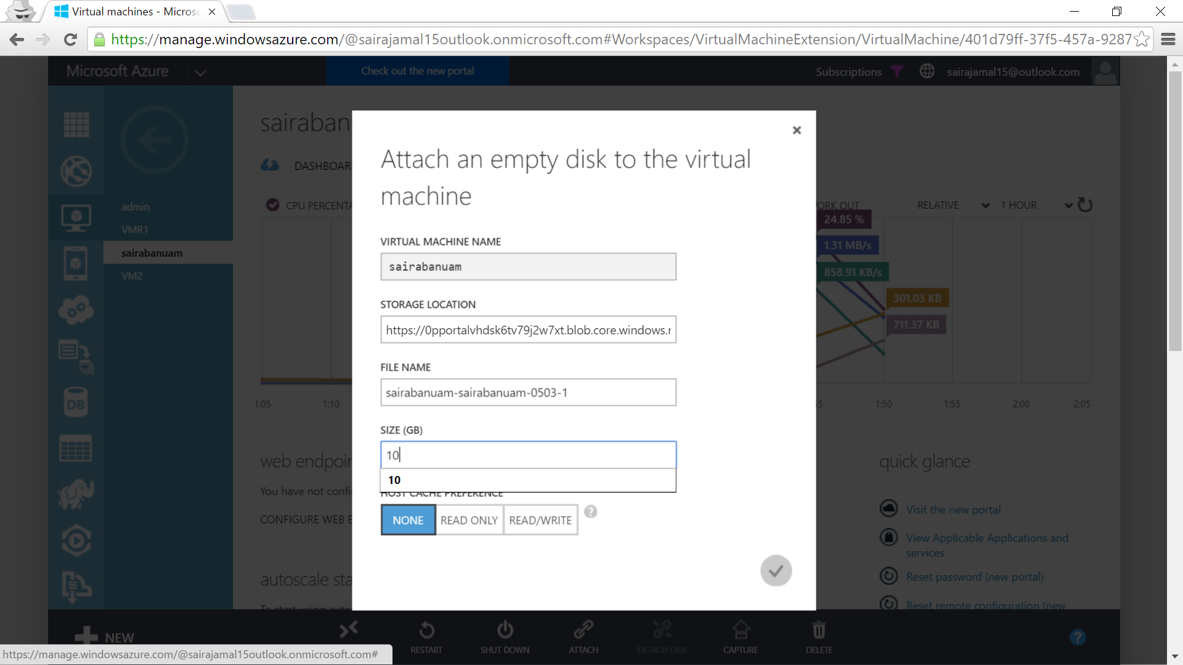The image size is (1183, 665).
Task: Refresh the metrics chart
Action: 1085,205
